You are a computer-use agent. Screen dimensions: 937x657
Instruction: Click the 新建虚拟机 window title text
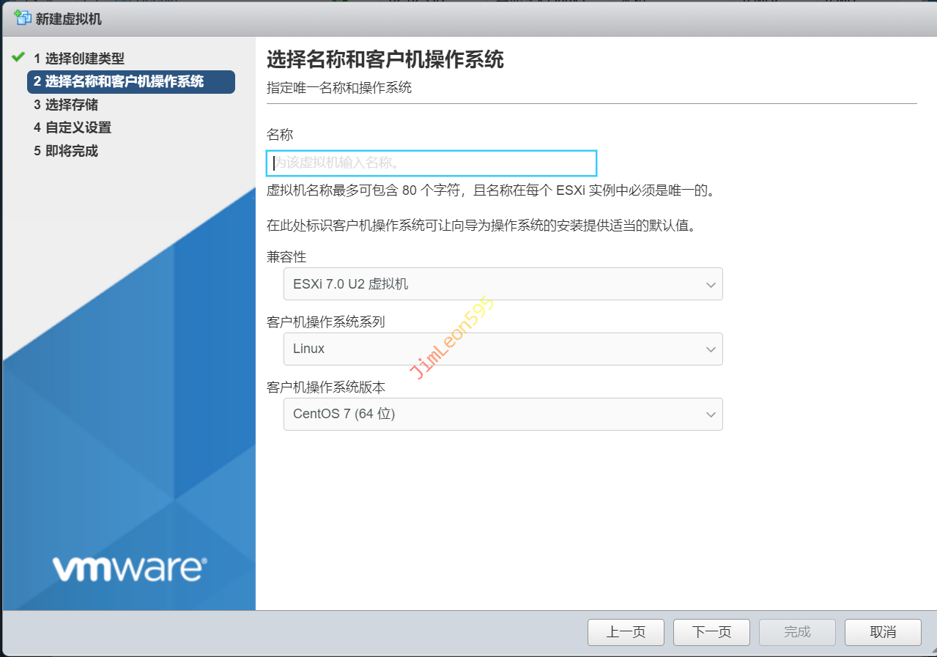pyautogui.click(x=68, y=19)
